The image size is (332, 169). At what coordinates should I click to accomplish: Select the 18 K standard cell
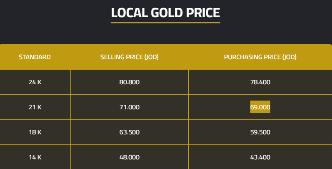tap(35, 132)
